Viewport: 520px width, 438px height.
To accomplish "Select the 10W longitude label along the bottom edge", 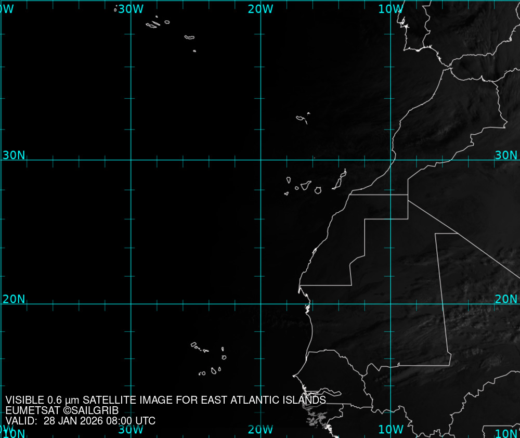I will (x=390, y=430).
